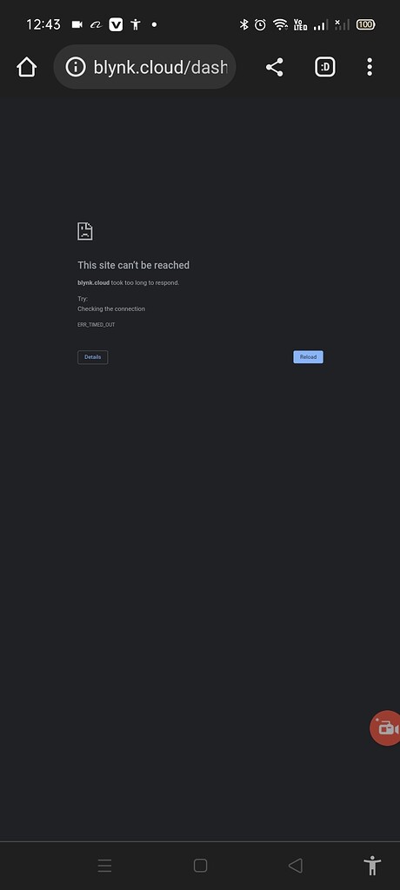Screen dimensions: 400x890
Task: Tap the recent apps navigation icon
Action: tap(104, 866)
